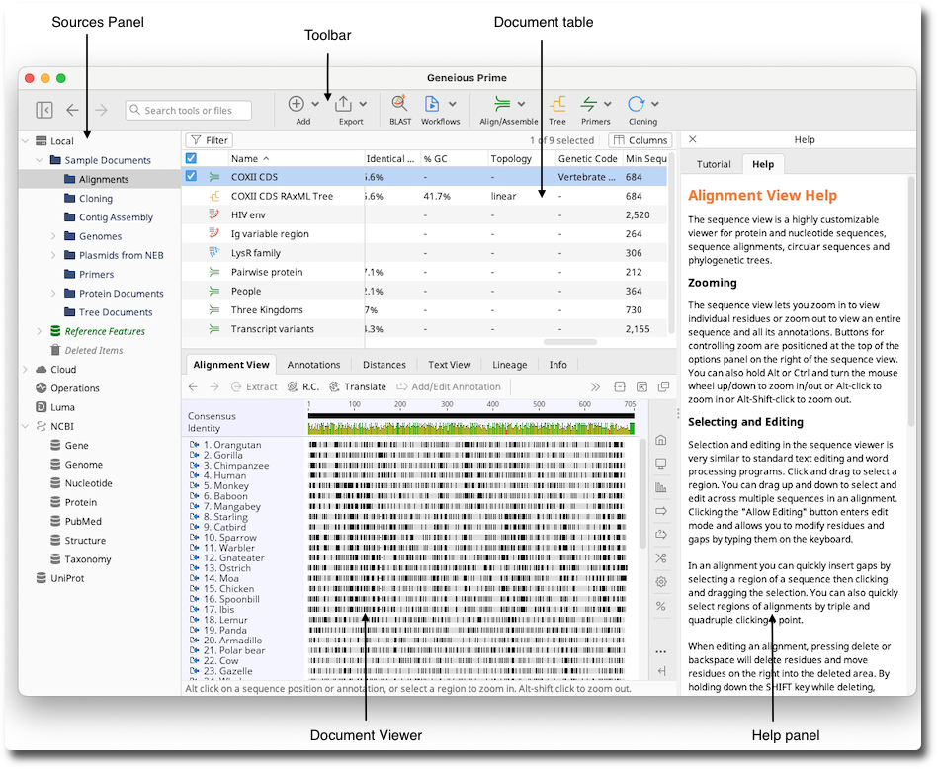Viewport: 938px width, 769px height.
Task: Click the search tools or files field
Action: (189, 110)
